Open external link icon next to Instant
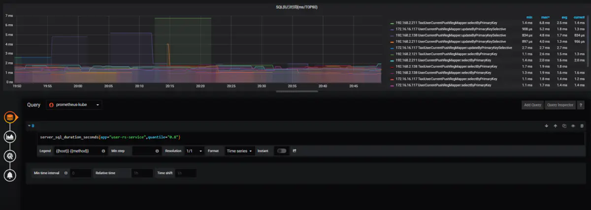Image resolution: width=591 pixels, height=210 pixels. (x=295, y=151)
